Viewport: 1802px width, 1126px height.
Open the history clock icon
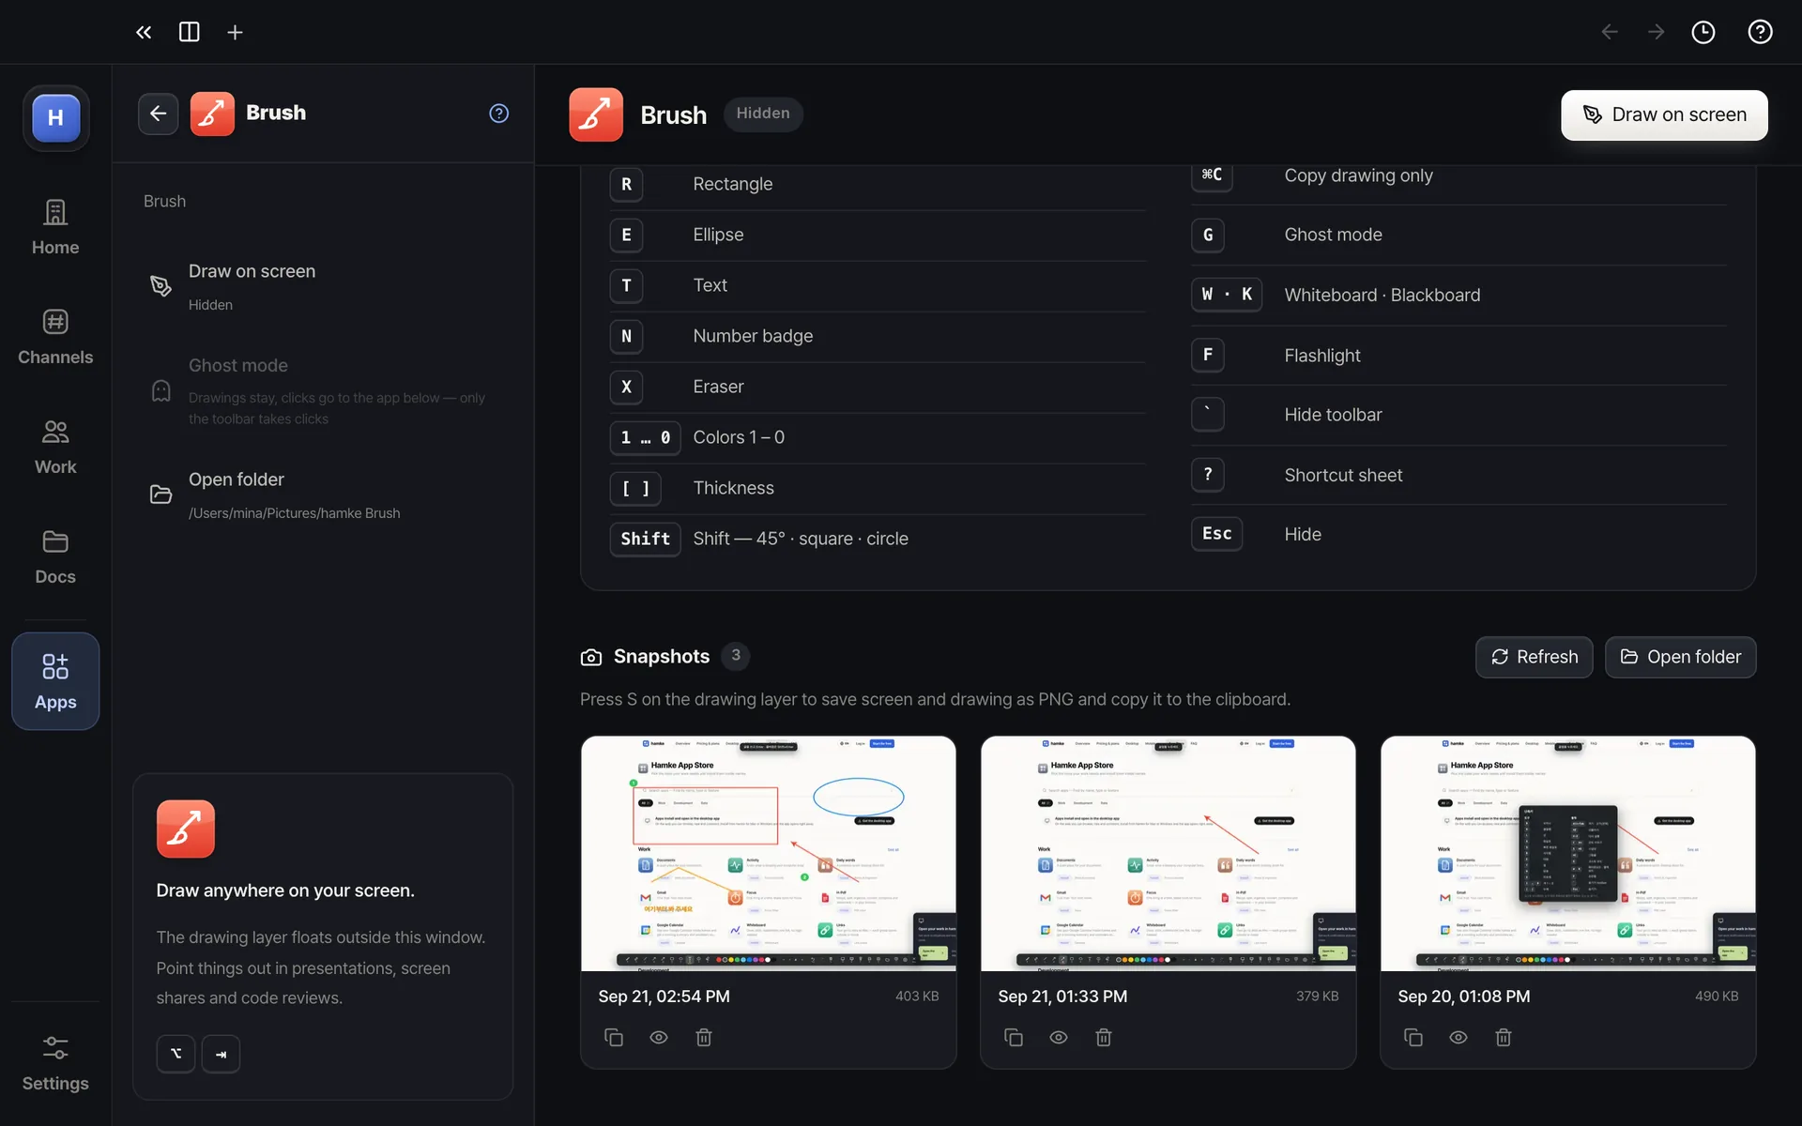pos(1703,32)
